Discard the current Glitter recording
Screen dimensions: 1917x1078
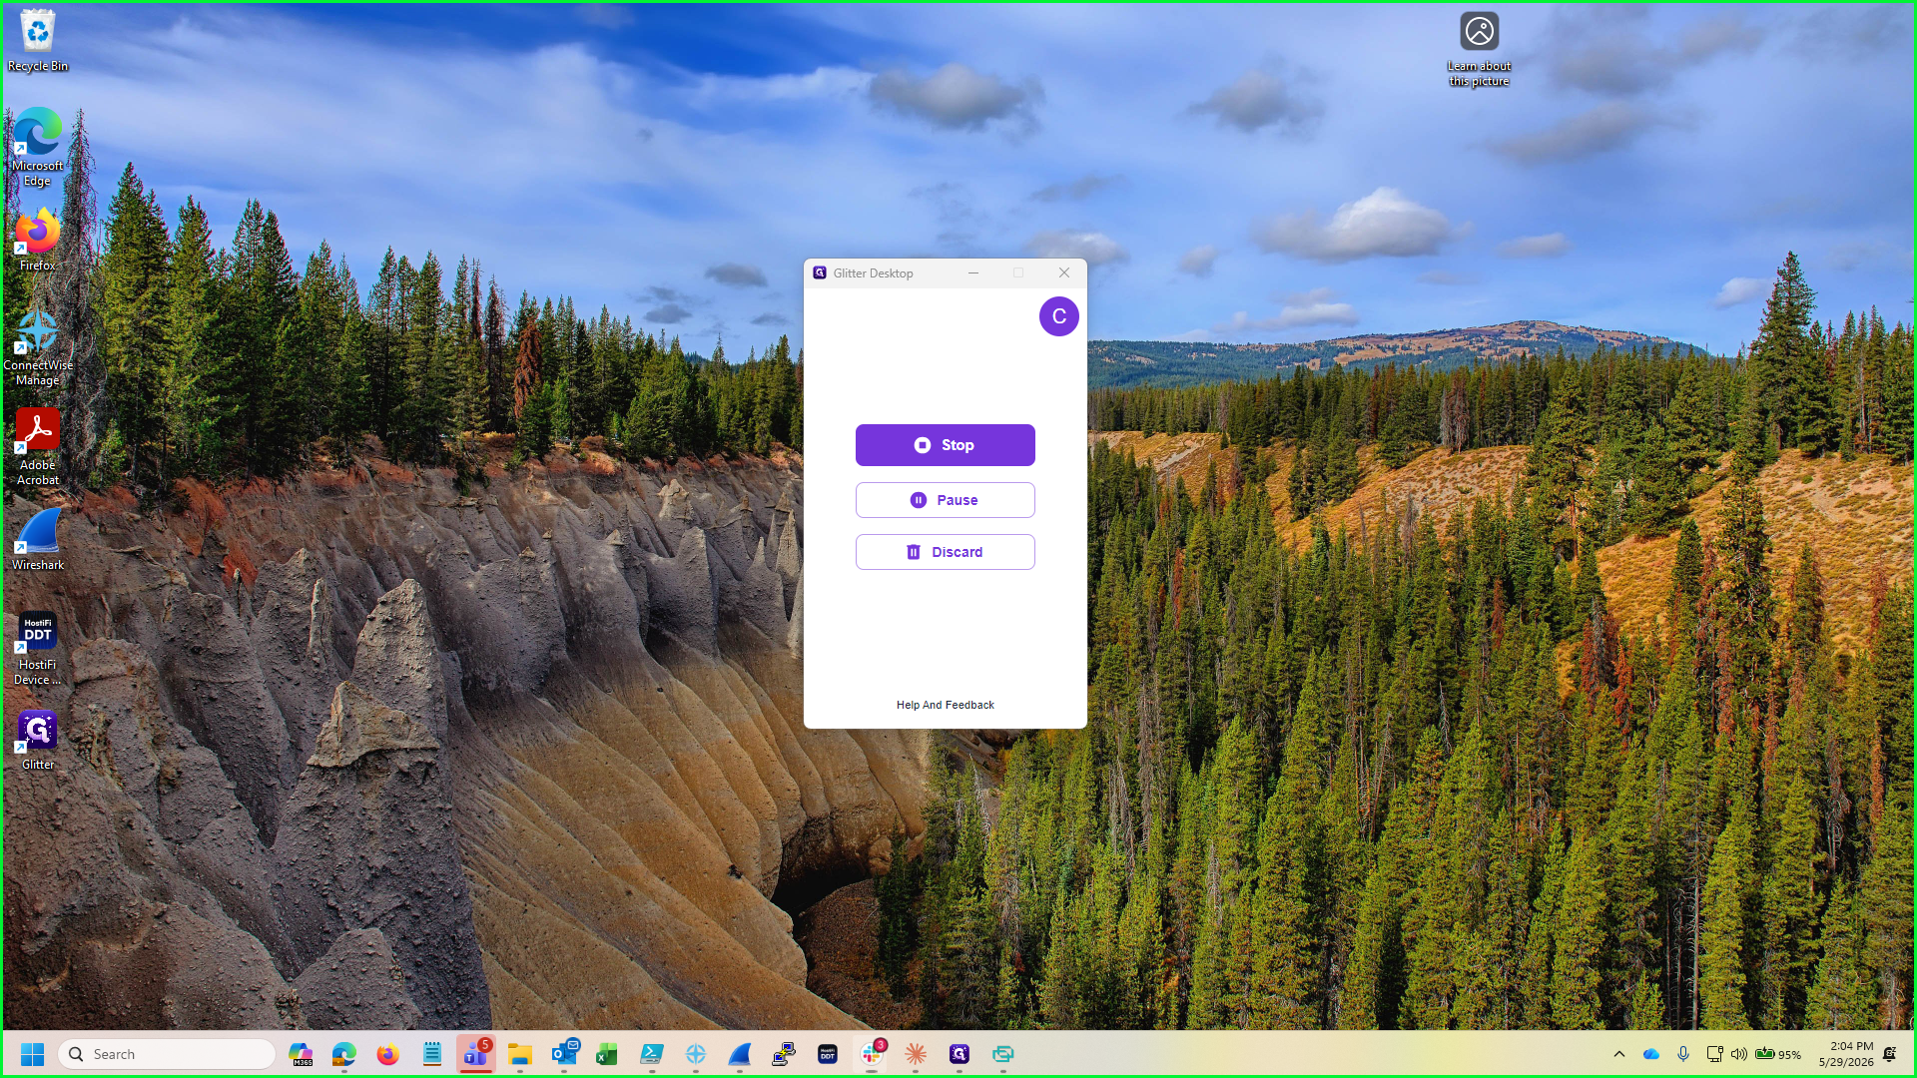click(945, 552)
